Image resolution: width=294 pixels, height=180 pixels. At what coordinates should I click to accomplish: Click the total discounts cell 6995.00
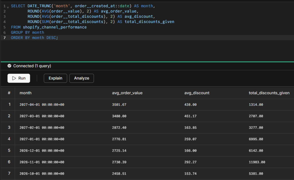(256, 139)
